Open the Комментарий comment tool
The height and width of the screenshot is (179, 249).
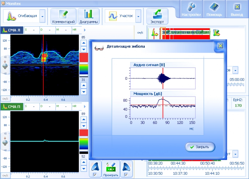click(63, 16)
